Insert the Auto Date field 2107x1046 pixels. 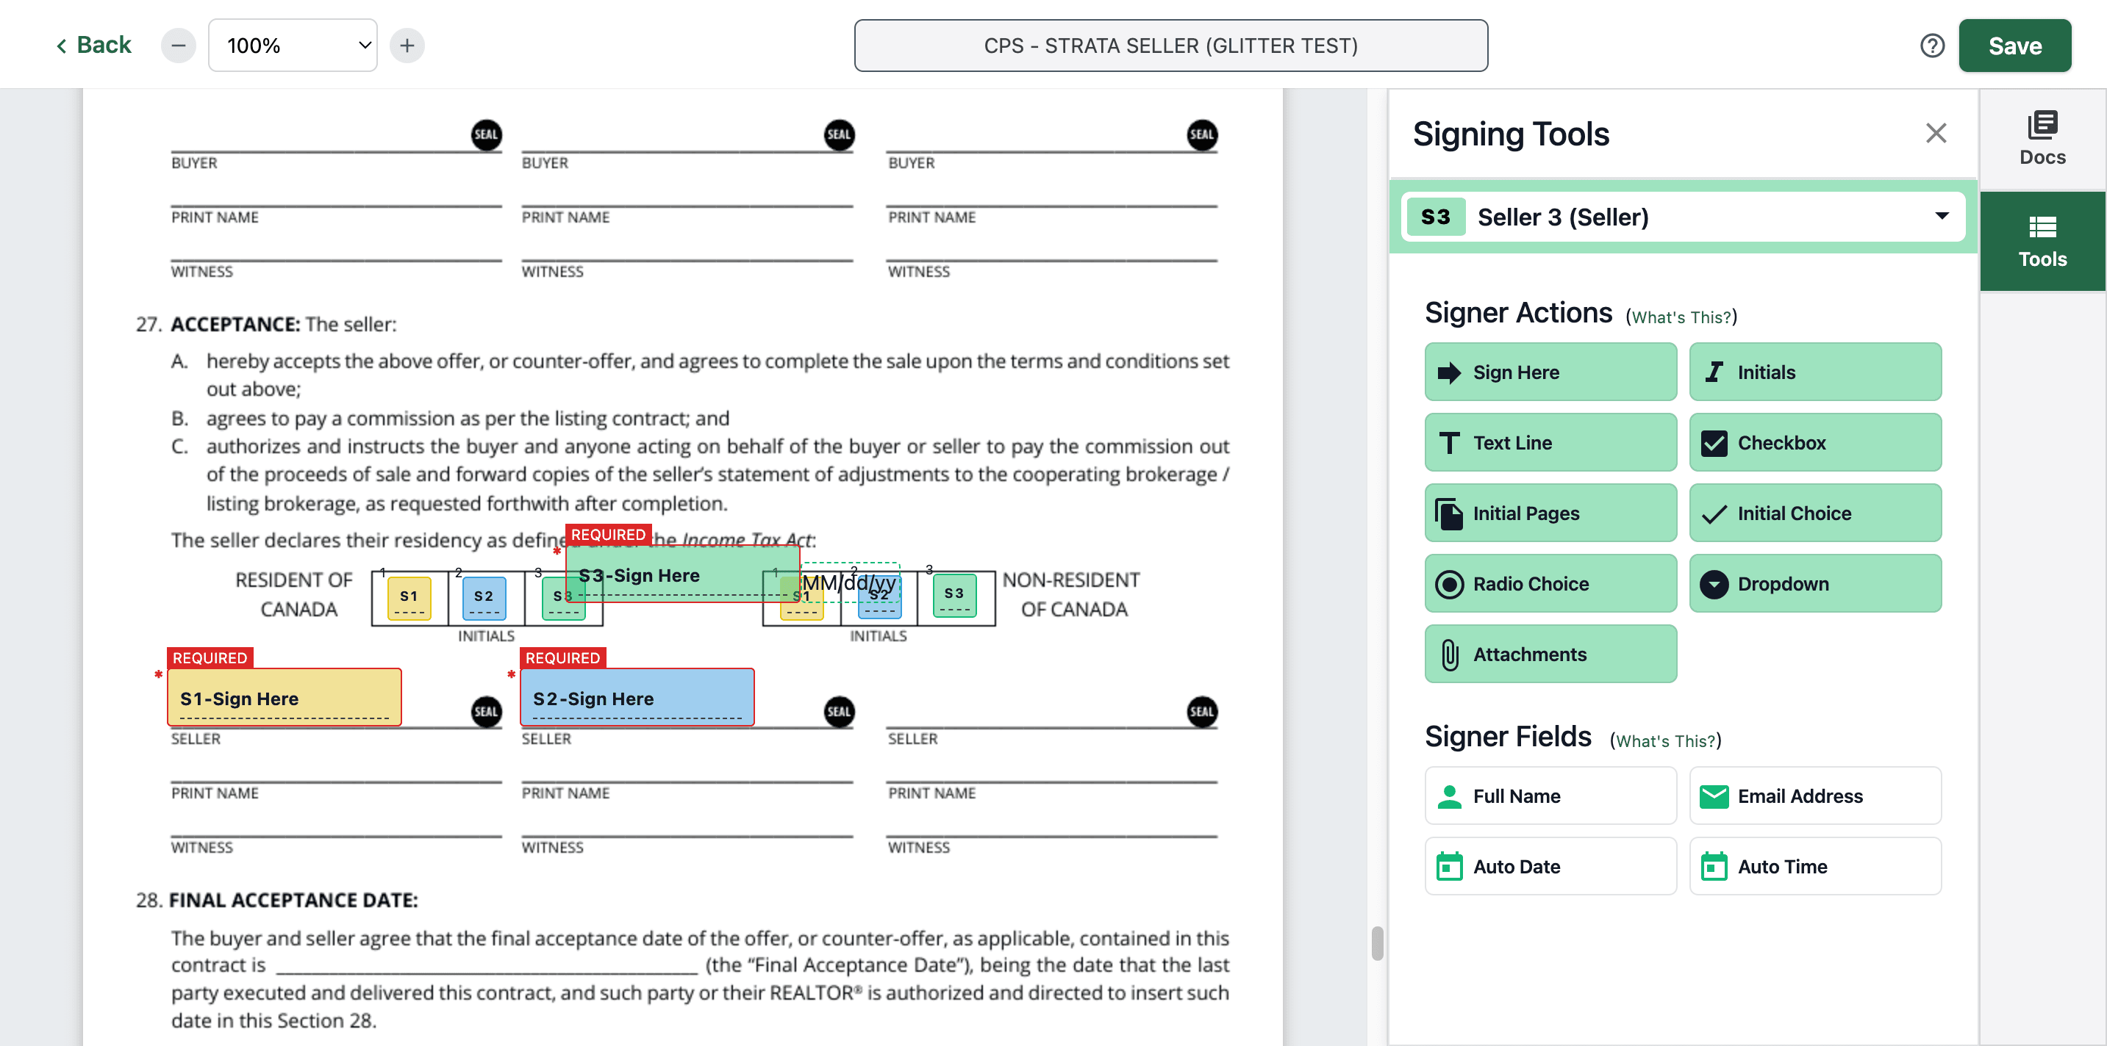click(x=1550, y=866)
